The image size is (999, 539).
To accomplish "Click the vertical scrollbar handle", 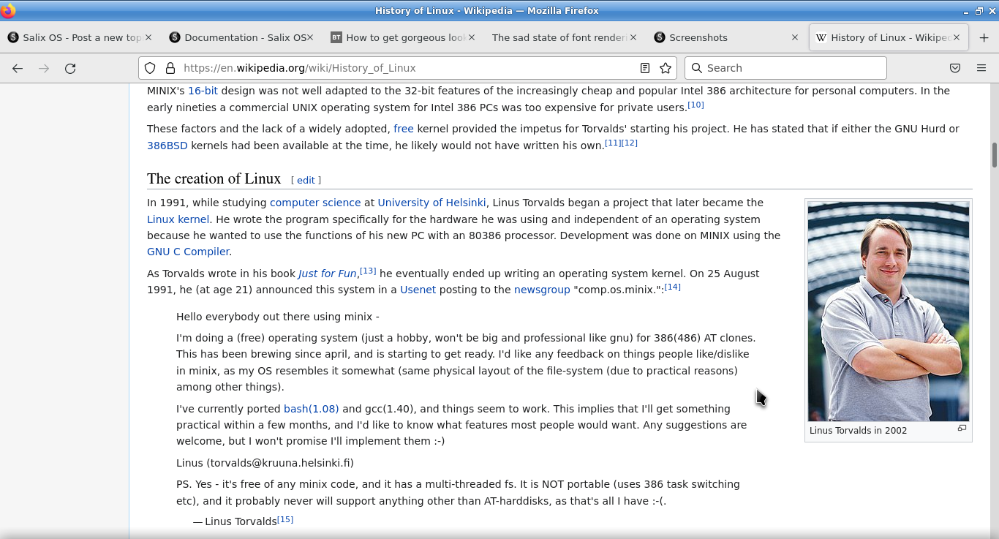I will pos(995,155).
